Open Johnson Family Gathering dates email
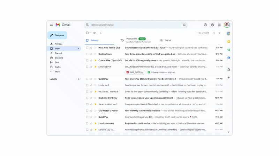Viewport: 279px width, 156px height. pos(154,92)
